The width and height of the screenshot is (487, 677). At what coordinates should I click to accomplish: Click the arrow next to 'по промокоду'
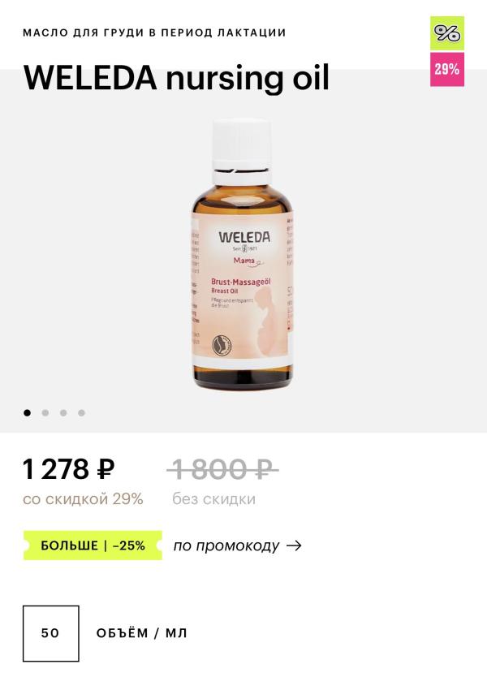(294, 545)
